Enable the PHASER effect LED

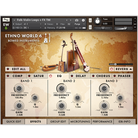click(x=114, y=76)
